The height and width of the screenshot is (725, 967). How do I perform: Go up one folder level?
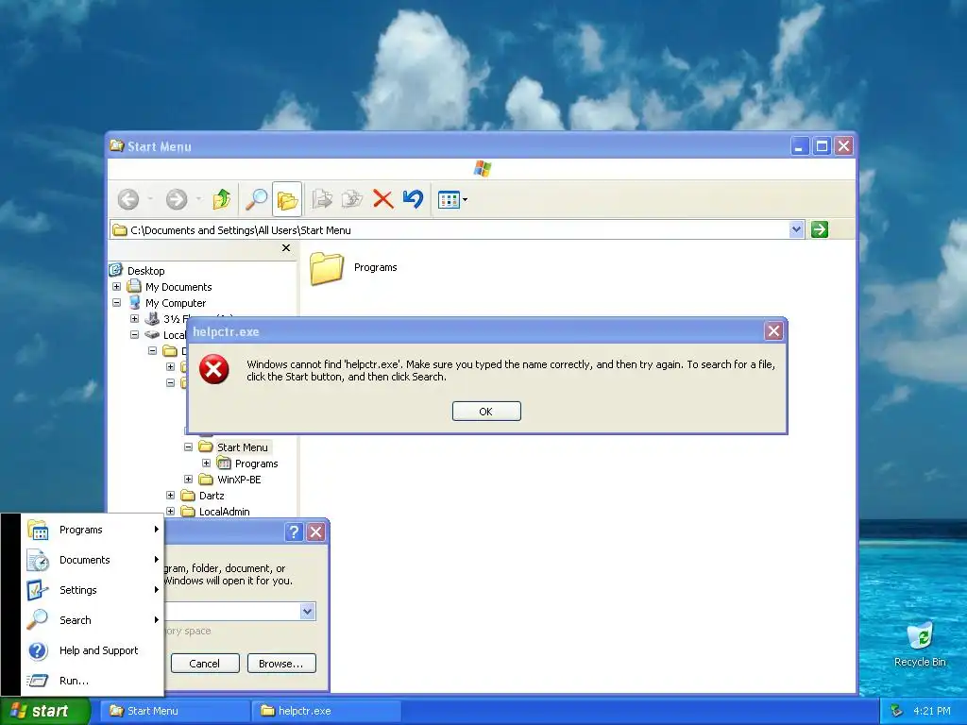[x=221, y=199]
